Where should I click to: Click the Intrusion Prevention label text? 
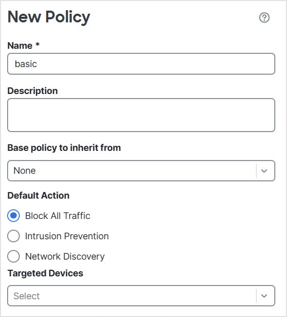click(67, 236)
